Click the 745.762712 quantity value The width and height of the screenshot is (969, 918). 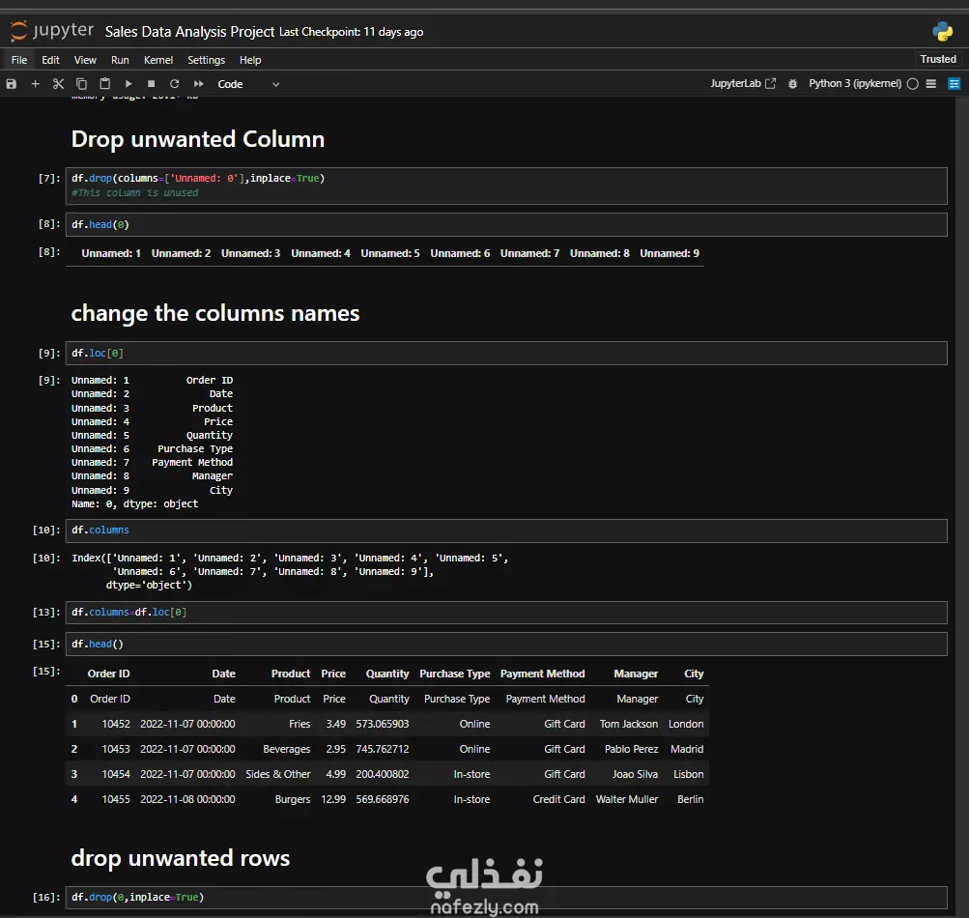coord(383,749)
